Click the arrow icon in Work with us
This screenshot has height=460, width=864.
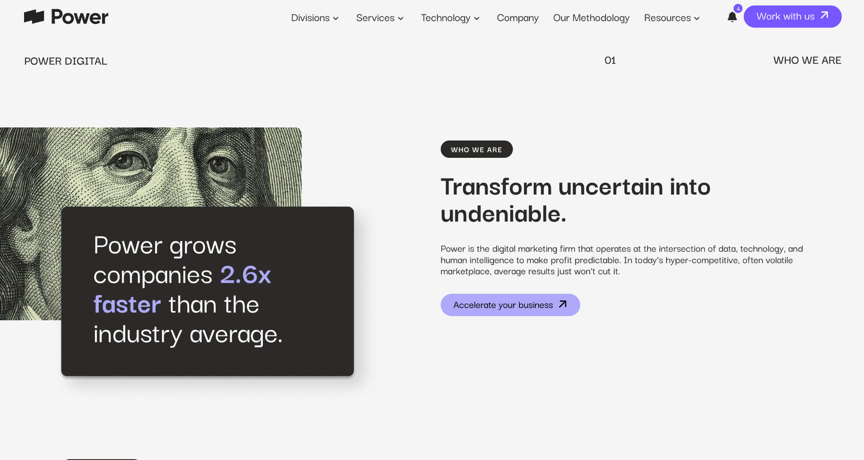click(824, 16)
